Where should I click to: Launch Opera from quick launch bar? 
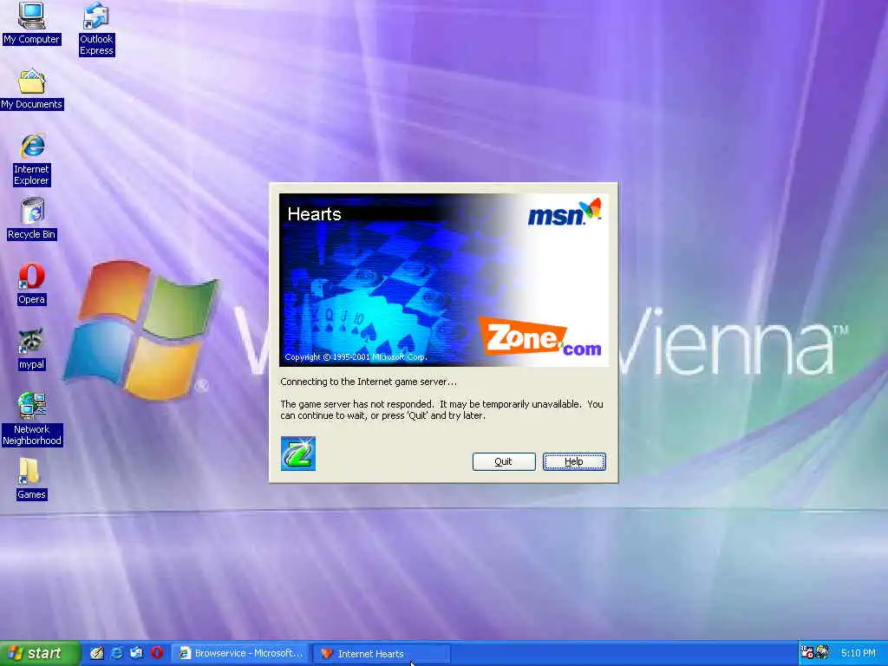pyautogui.click(x=157, y=653)
